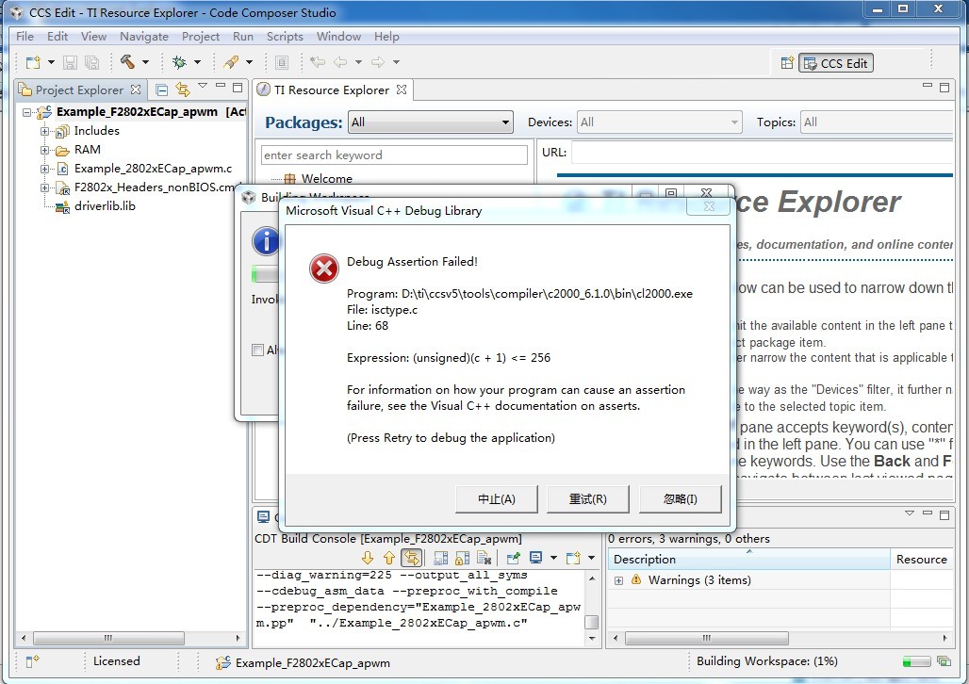The width and height of the screenshot is (969, 684).
Task: Toggle Link with Editor in Project Explorer
Action: pyautogui.click(x=182, y=90)
